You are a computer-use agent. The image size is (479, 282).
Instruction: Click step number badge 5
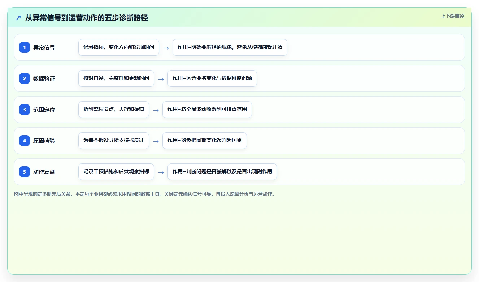25,172
